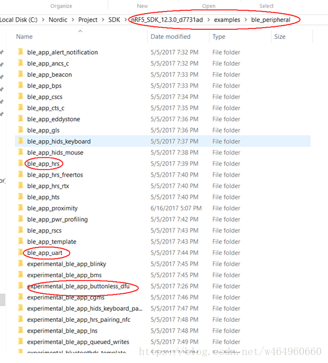Screen dimensions: 328x363
Task: Click the ble_app_cscs folder icon
Action: [21, 96]
